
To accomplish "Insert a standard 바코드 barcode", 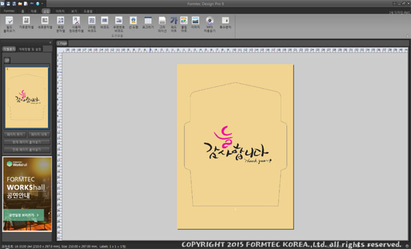I will point(104,23).
